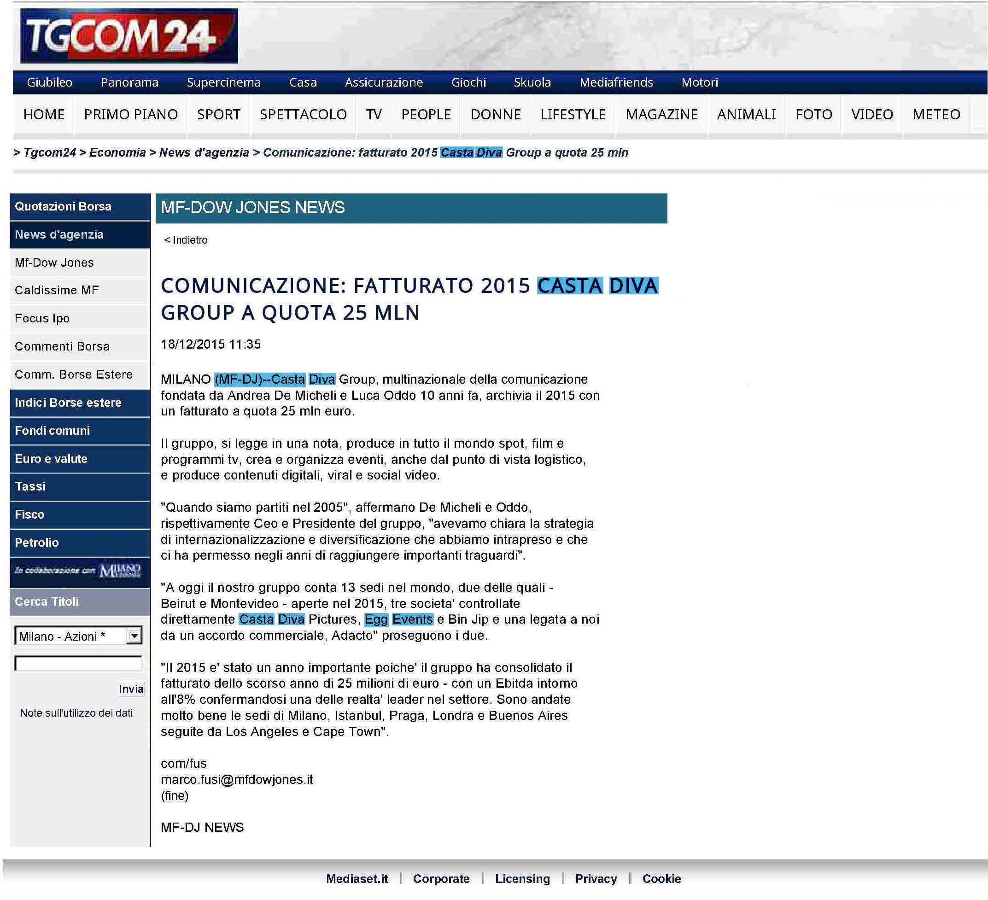
Task: Select the METEO navigation item
Action: point(935,115)
